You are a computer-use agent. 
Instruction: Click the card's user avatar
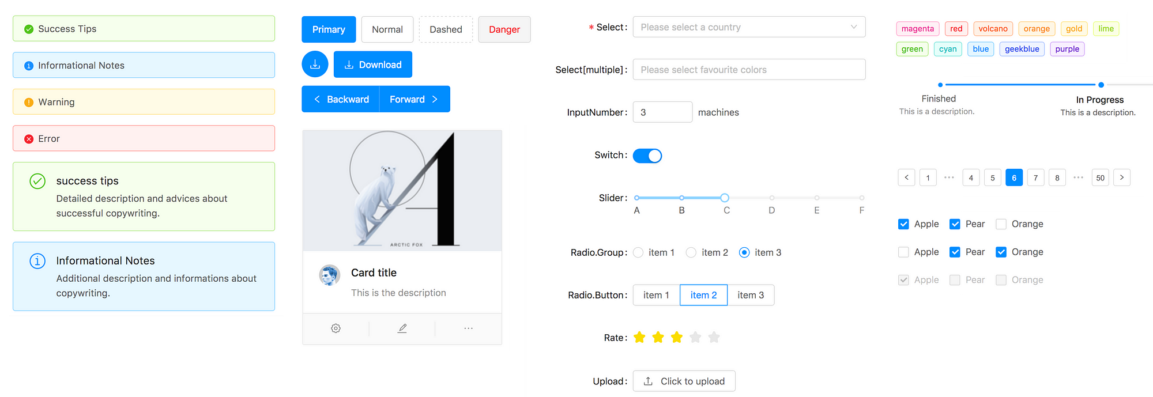coord(330,275)
